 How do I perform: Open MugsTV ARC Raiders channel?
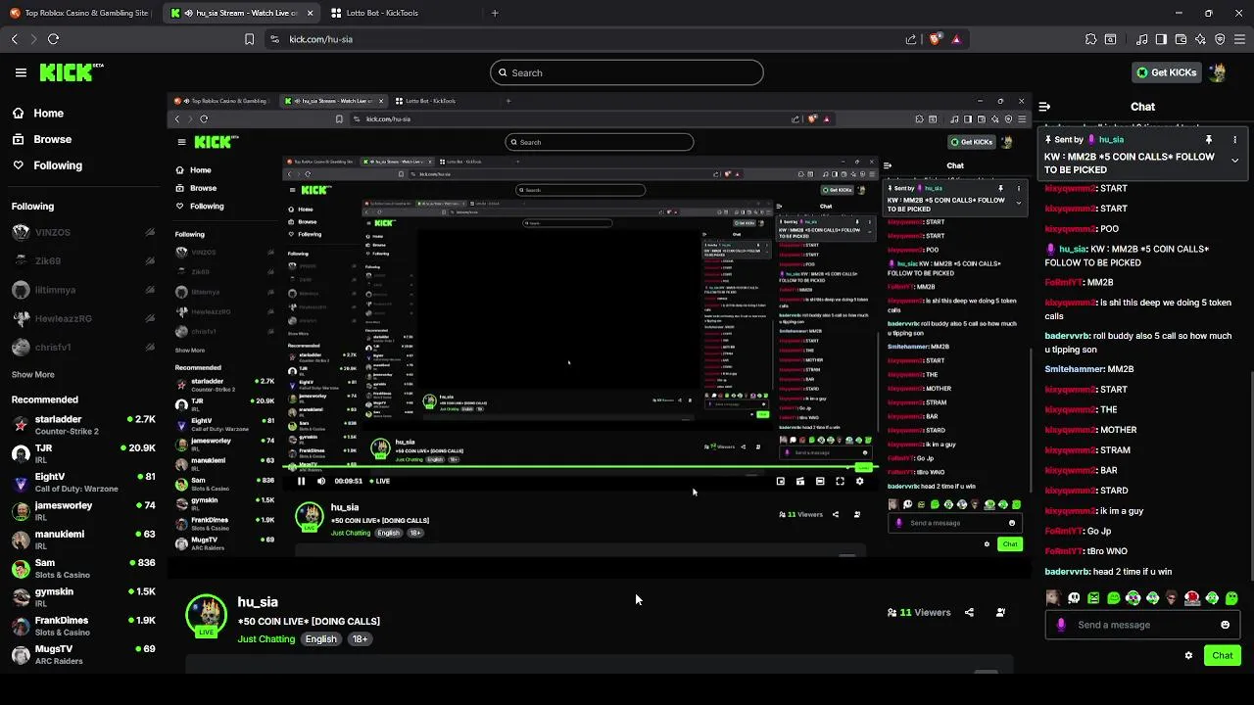click(x=83, y=654)
